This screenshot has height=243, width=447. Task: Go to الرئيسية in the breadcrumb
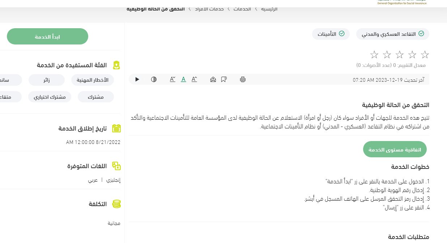point(269,9)
